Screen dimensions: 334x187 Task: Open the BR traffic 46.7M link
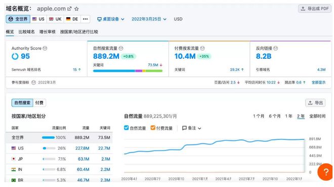83,180
